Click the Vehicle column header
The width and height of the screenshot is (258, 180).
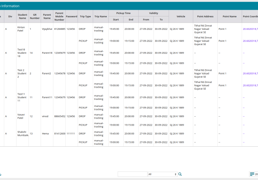(181, 16)
